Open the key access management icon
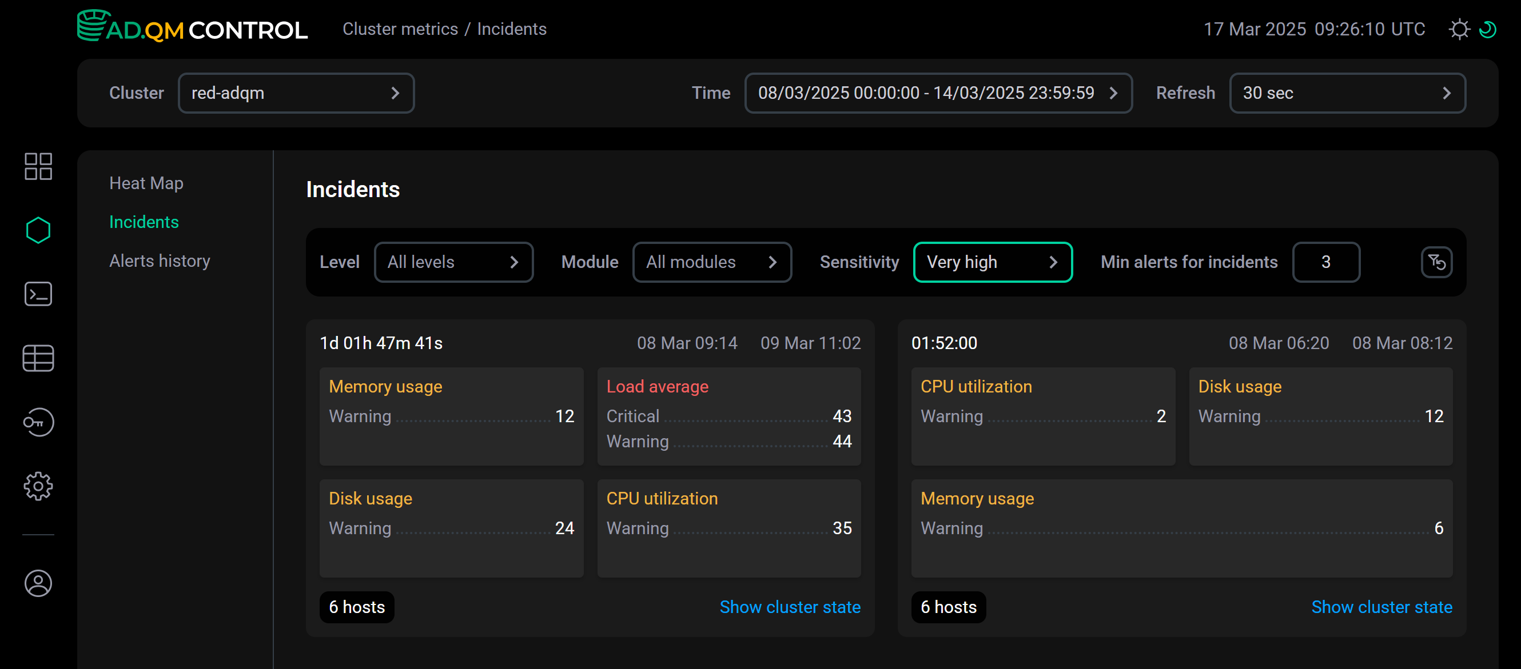Screen dimensions: 1521x669 [x=38, y=422]
